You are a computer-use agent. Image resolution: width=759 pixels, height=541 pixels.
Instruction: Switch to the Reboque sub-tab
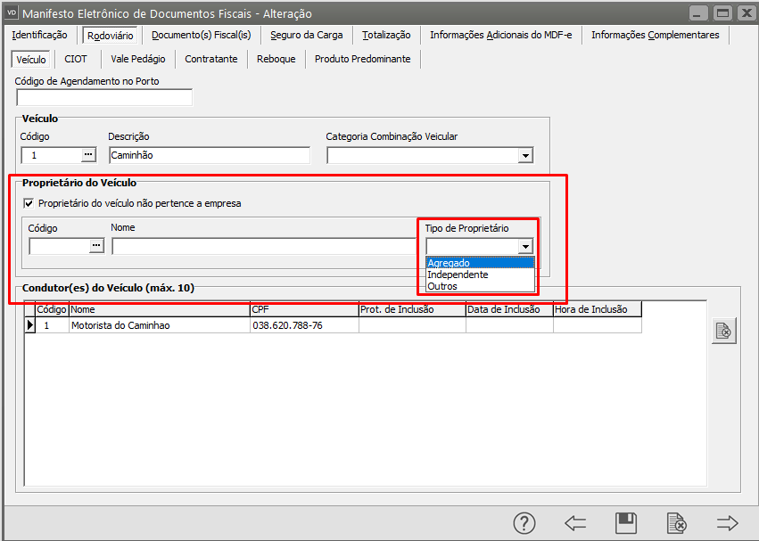pos(276,59)
